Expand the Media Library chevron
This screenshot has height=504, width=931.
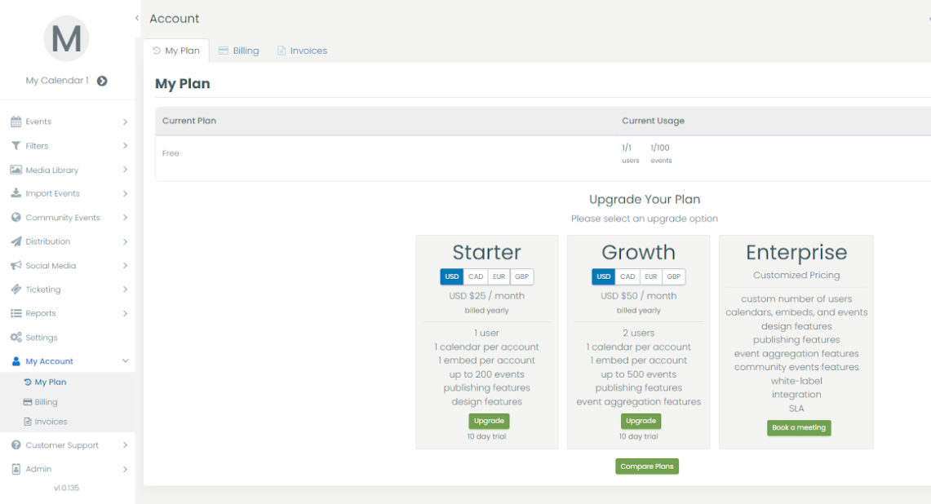[126, 170]
